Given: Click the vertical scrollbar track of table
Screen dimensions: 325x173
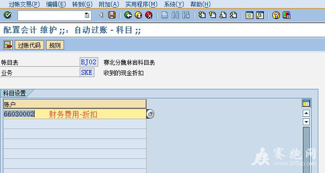Looking at the screenshot, I should pos(306,150).
